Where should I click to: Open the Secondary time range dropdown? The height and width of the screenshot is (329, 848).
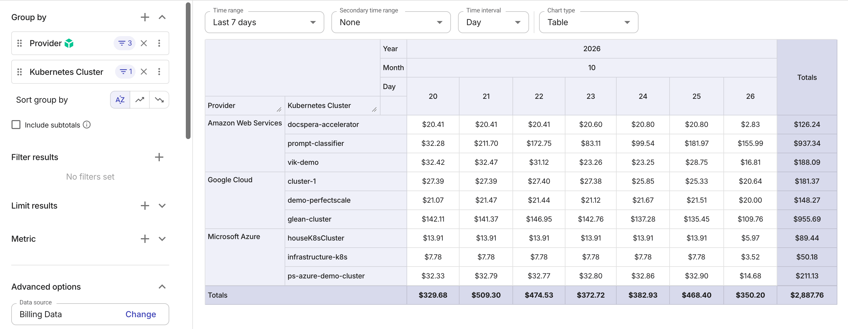click(391, 22)
